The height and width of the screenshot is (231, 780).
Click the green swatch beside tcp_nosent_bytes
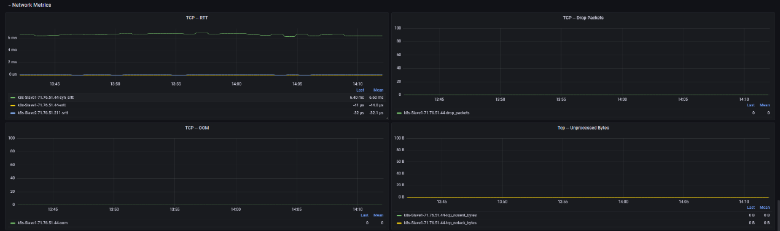(399, 215)
